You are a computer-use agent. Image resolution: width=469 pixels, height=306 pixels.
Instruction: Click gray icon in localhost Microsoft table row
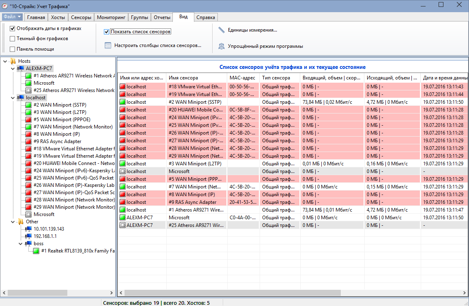[x=123, y=171]
